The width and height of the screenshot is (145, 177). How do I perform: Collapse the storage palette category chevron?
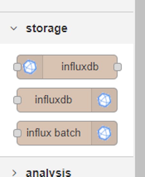coord(14,28)
